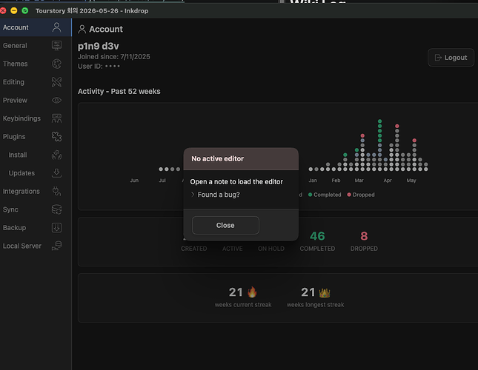Open the Backup settings
This screenshot has height=370, width=478.
[36, 228]
